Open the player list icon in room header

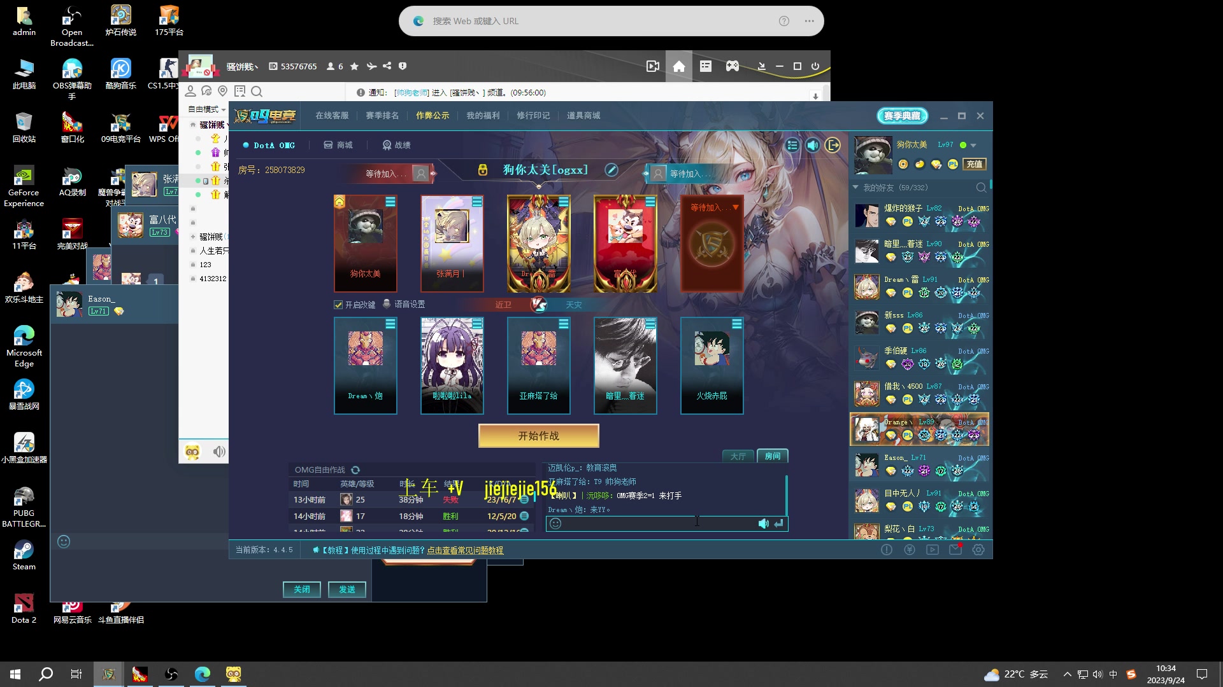[792, 145]
